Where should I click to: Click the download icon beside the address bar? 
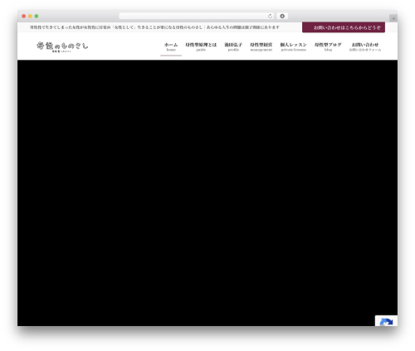click(x=282, y=17)
